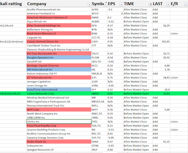Select the Pizza Pizza Royalty Corp cell

[x=59, y=126]
